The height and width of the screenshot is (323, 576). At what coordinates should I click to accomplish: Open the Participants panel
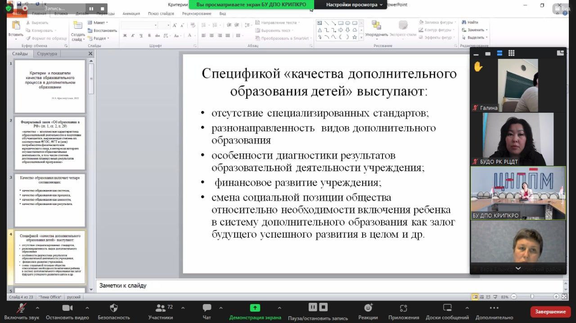coord(160,308)
